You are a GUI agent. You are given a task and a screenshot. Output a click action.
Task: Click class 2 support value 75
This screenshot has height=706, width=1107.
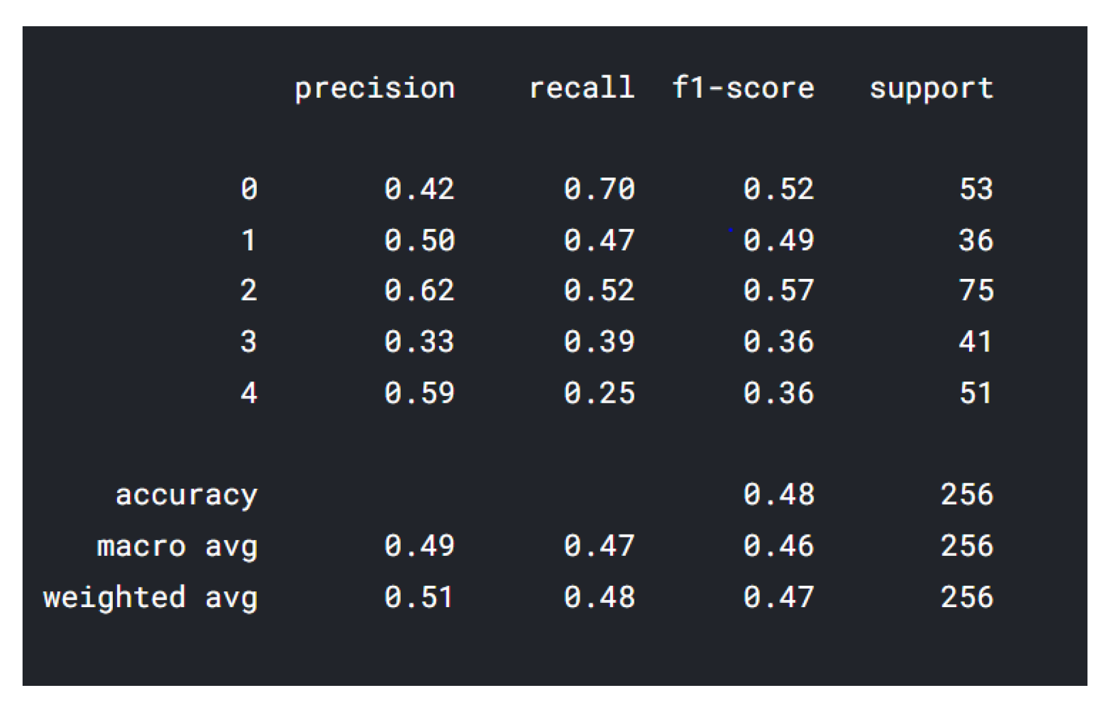point(976,290)
